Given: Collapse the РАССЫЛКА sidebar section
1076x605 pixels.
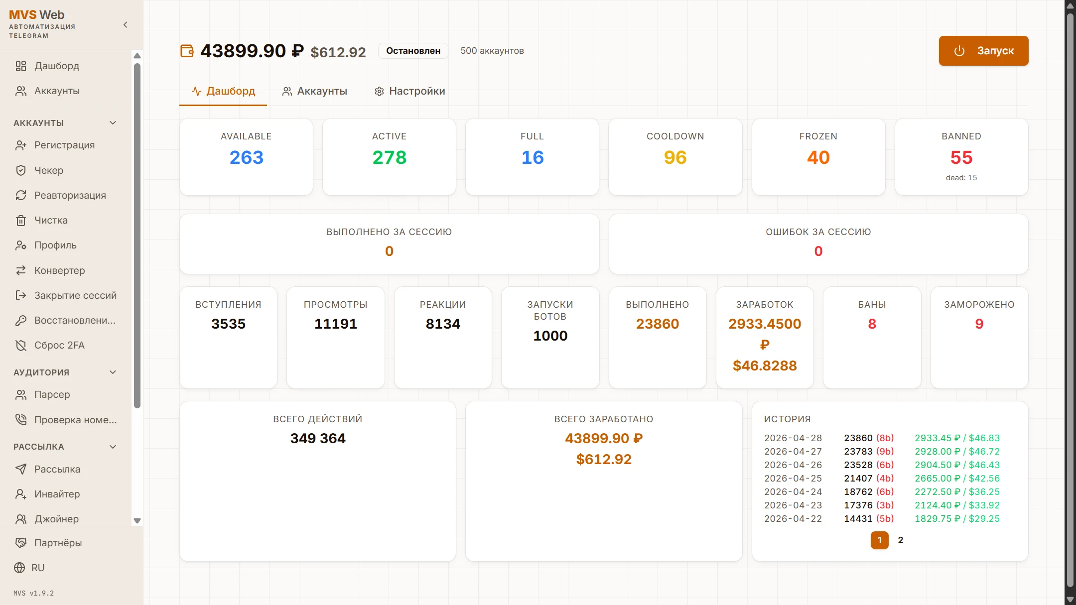Looking at the screenshot, I should tap(113, 447).
